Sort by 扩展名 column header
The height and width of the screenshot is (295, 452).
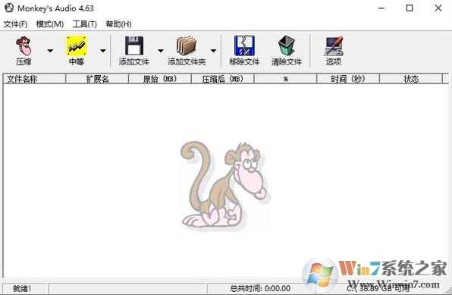point(97,79)
